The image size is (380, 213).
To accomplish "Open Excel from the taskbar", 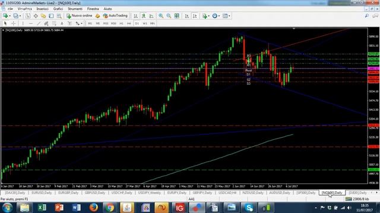I will coord(42,208).
